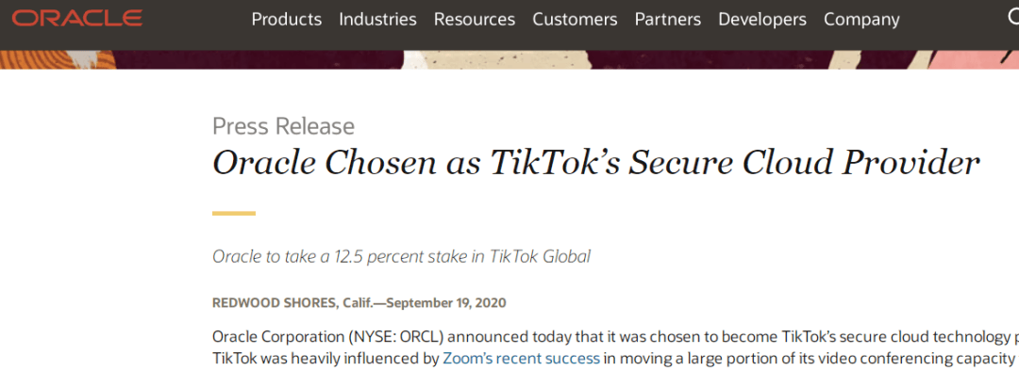The height and width of the screenshot is (387, 1019).
Task: Open the Industries navigation menu
Action: click(x=377, y=19)
